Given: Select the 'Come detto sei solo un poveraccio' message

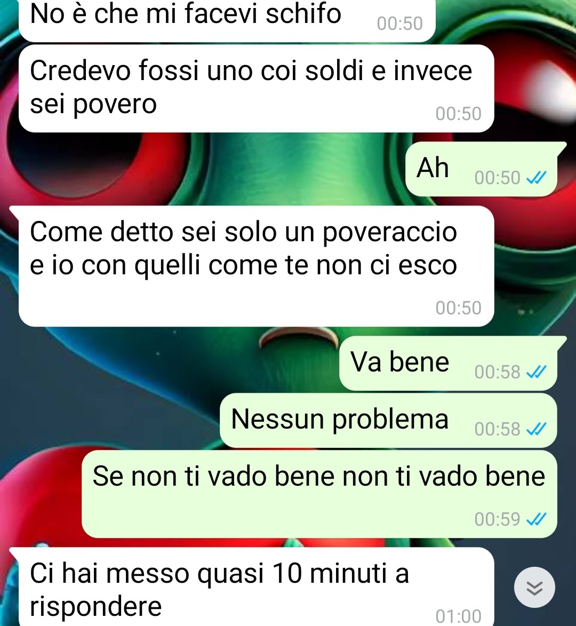Looking at the screenshot, I should click(x=256, y=266).
